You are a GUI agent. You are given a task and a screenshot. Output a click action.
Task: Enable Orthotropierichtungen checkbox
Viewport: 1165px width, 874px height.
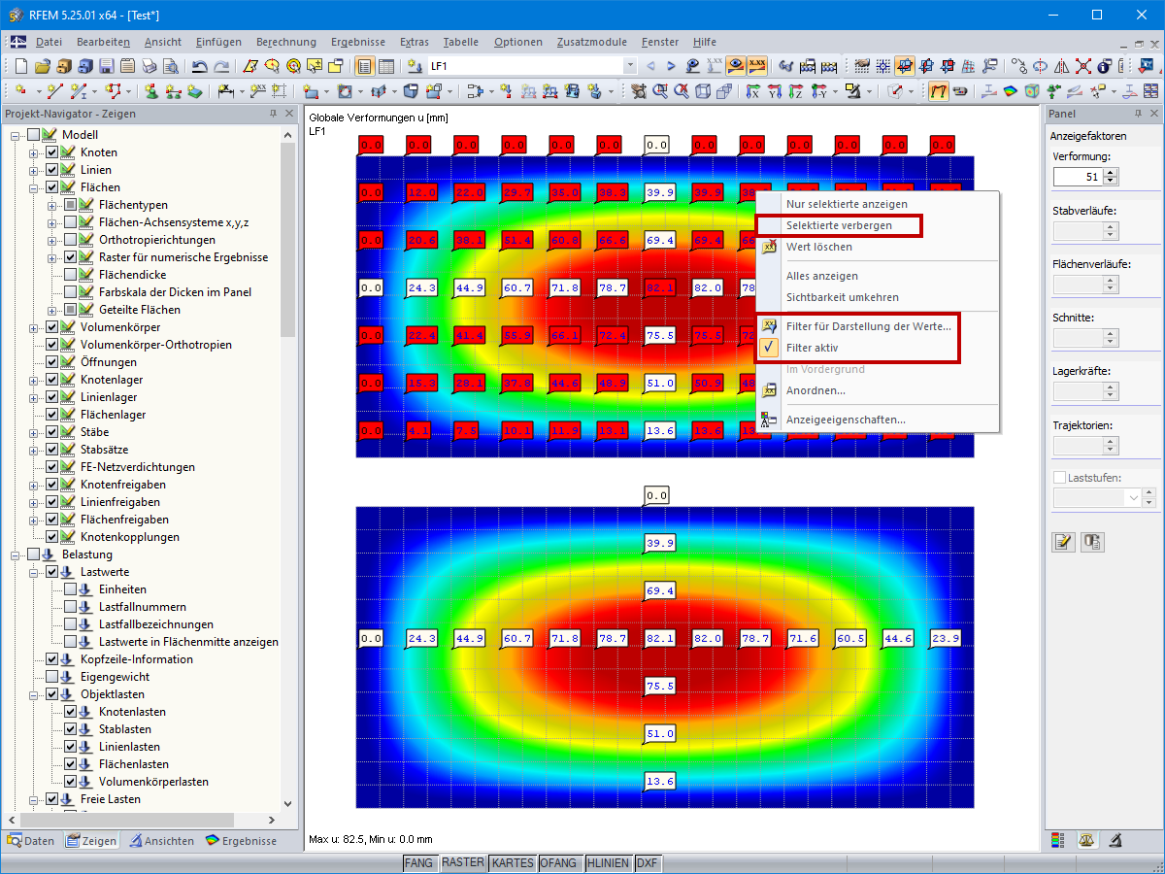(71, 240)
